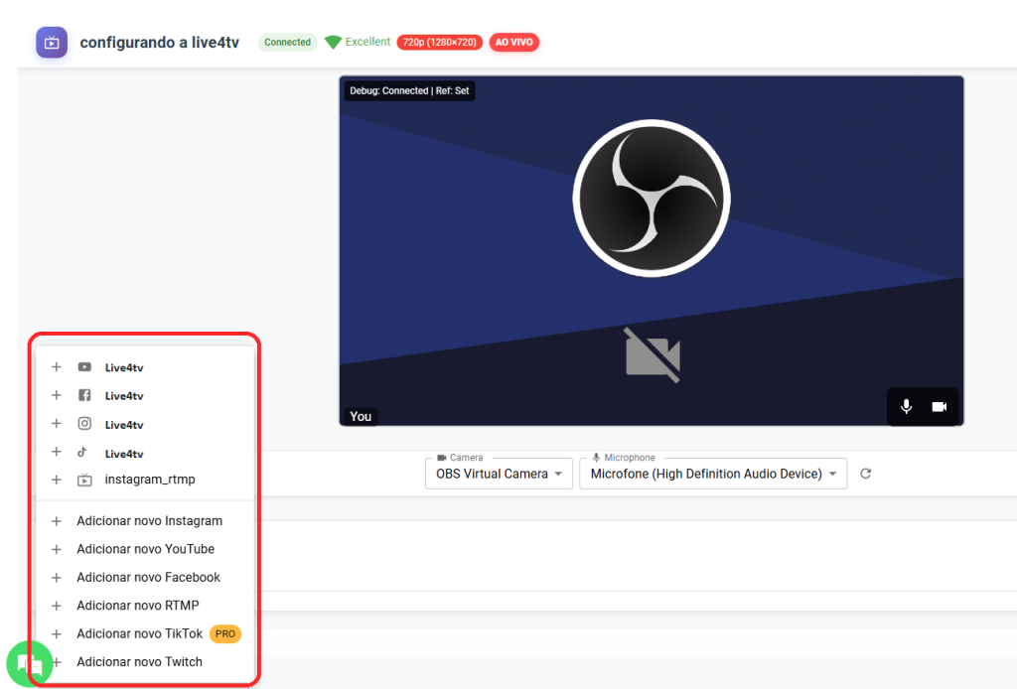This screenshot has width=1017, height=689.
Task: Click plus icon beside Adicionar novo YouTube
Action: [57, 549]
